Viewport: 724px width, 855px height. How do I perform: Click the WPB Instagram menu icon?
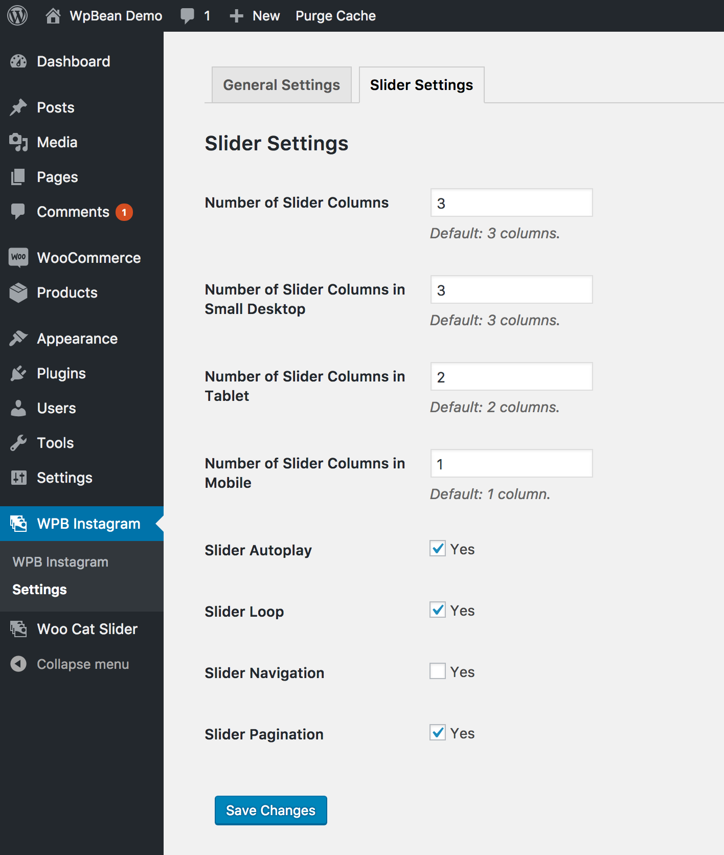pos(18,523)
